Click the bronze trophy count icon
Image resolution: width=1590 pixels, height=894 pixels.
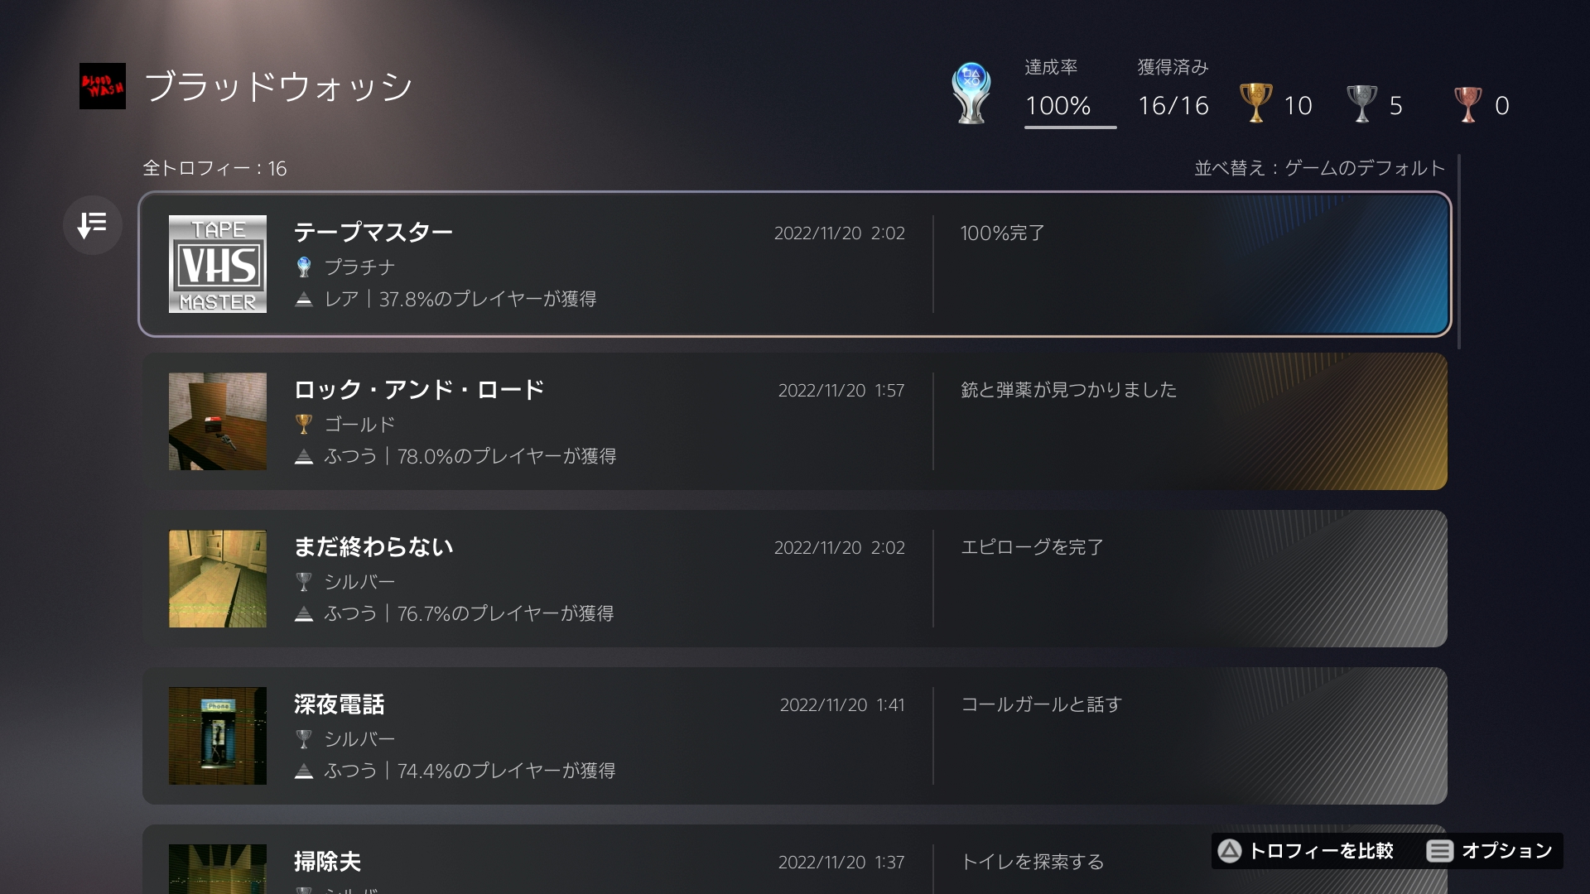[1467, 104]
